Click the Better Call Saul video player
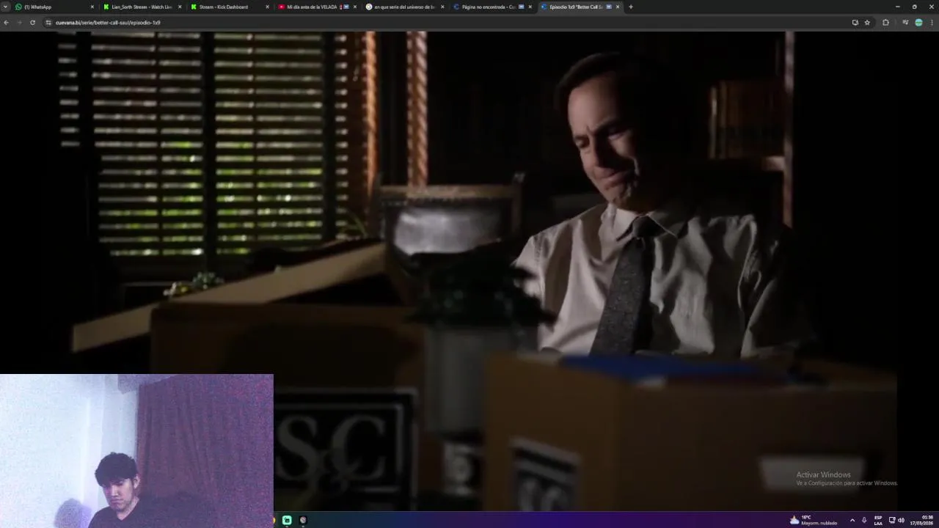The height and width of the screenshot is (528, 939). click(469, 271)
